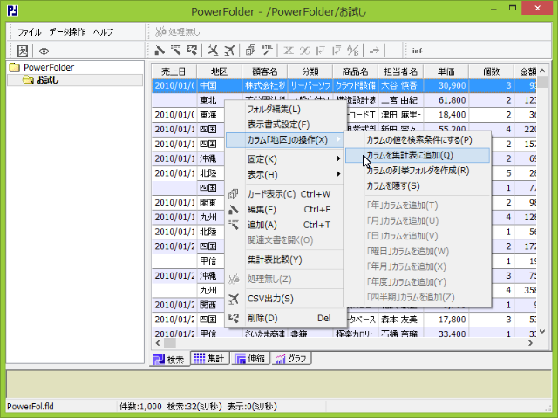The image size is (558, 418).
Task: Choose CSV出力(S) in context menu
Action: pos(286,299)
